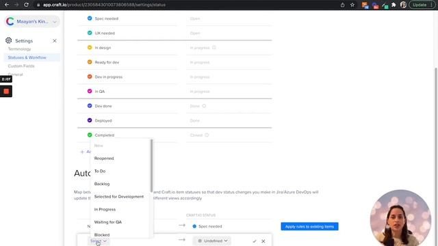This screenshot has width=438, height=246.
Task: Click the UX needed status color icon
Action: click(x=90, y=33)
